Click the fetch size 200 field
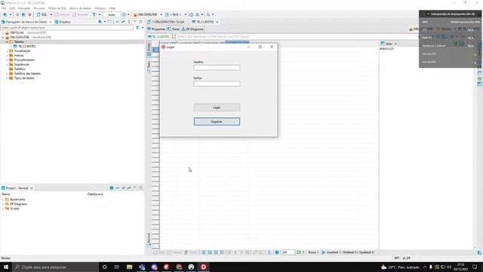Image resolution: width=483 pixels, height=272 pixels. click(288, 252)
